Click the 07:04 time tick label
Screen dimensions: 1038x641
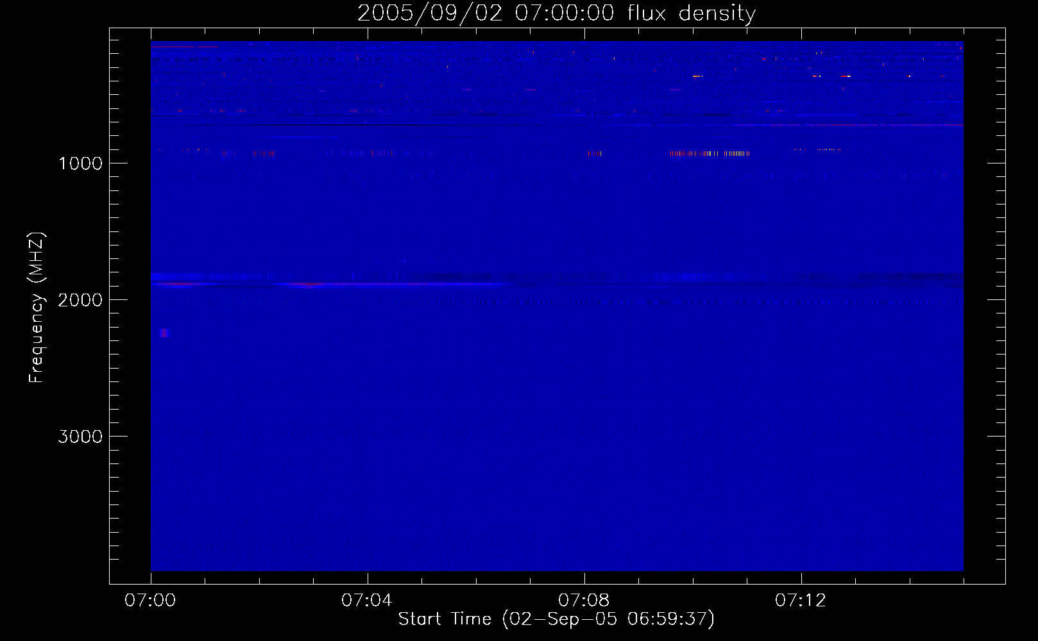[367, 601]
